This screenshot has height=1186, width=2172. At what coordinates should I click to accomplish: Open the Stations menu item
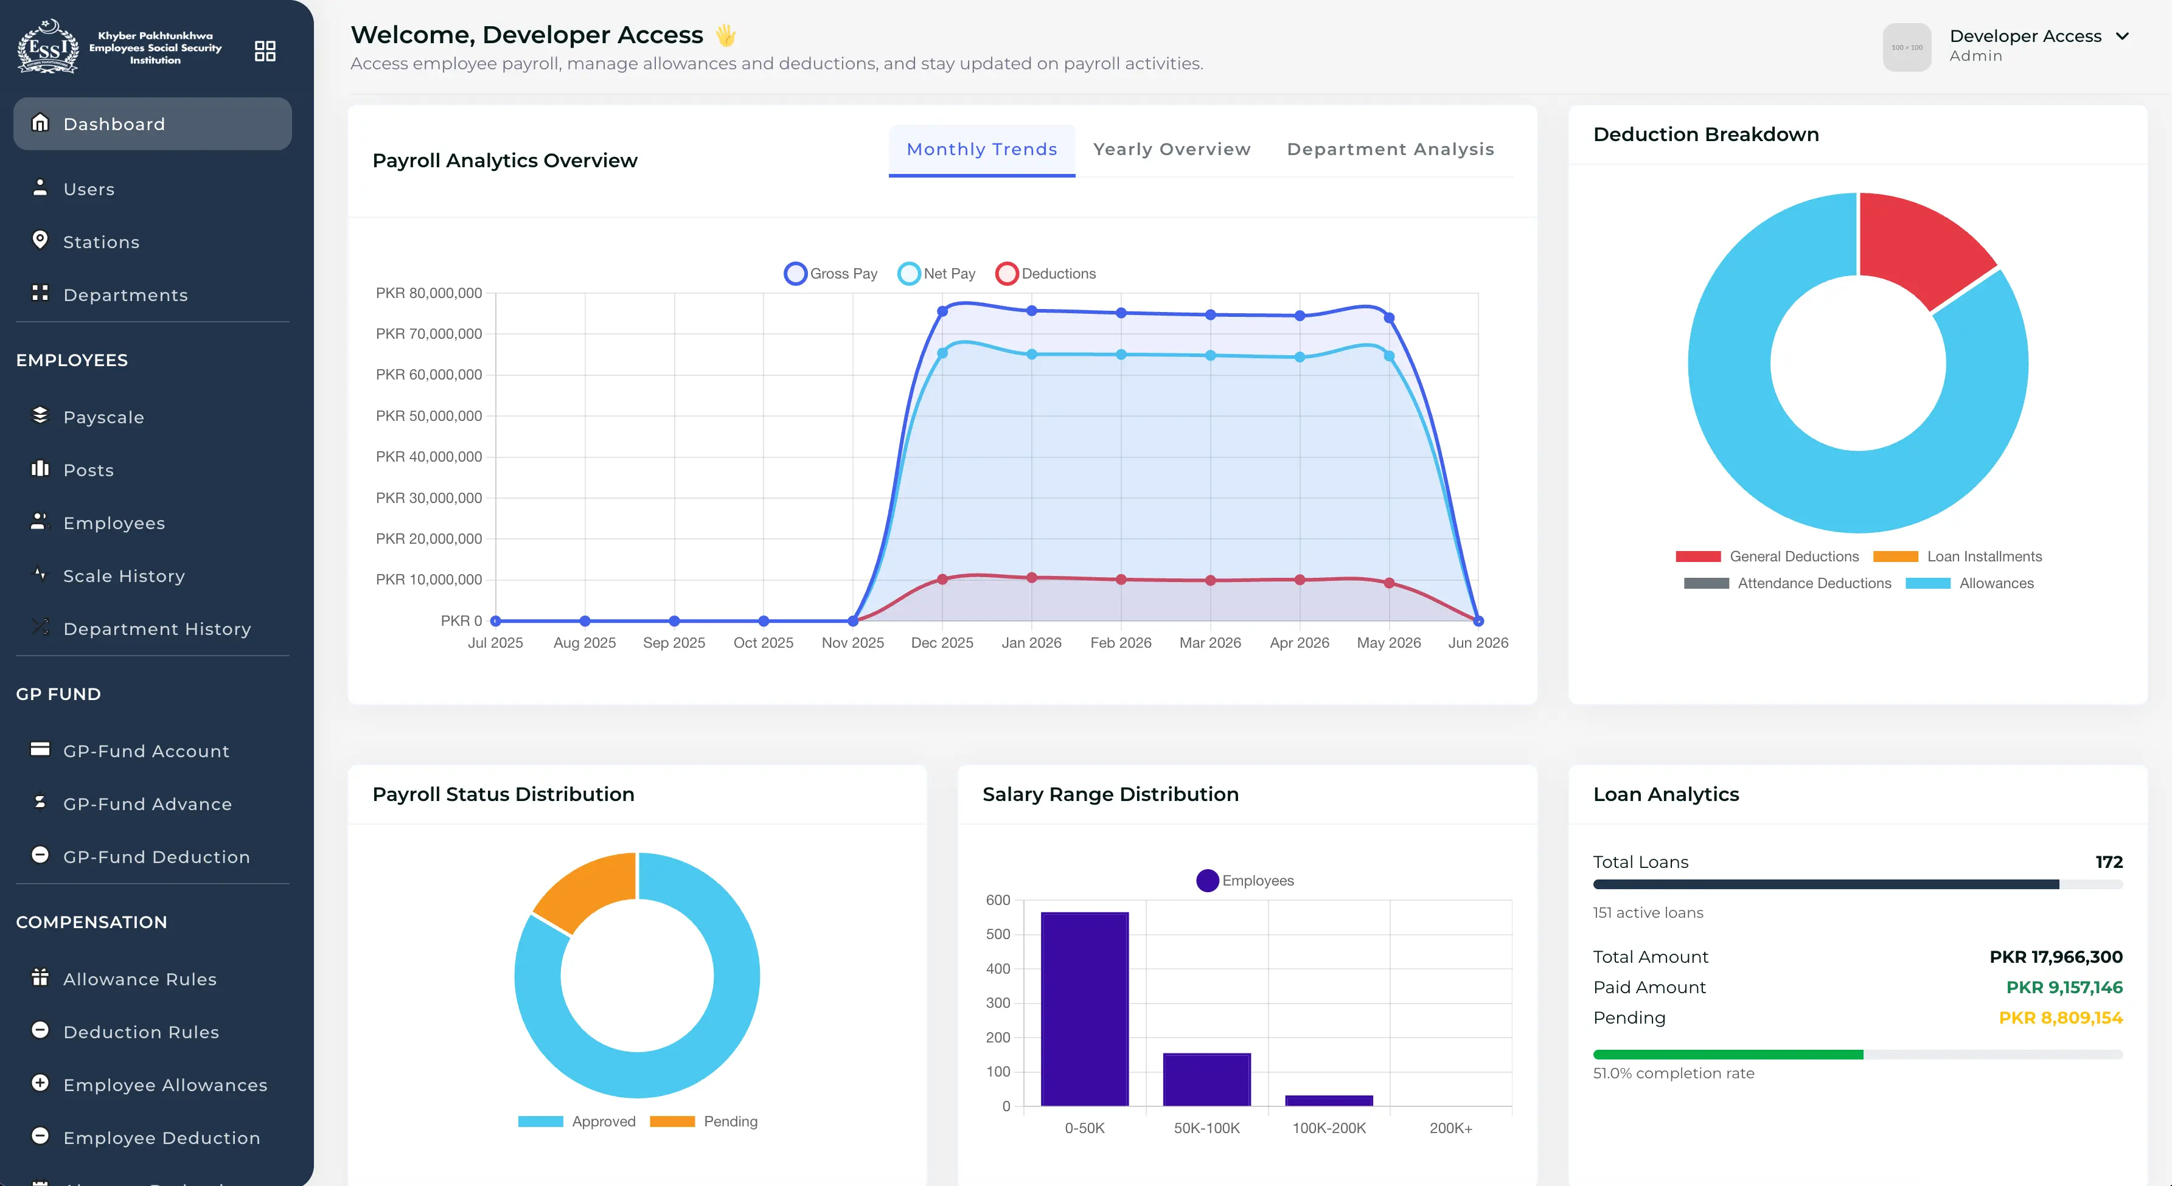[153, 242]
